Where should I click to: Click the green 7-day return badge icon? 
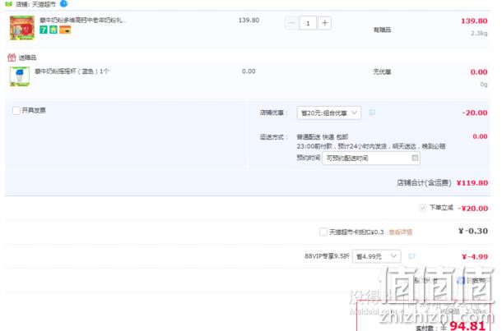click(x=44, y=30)
